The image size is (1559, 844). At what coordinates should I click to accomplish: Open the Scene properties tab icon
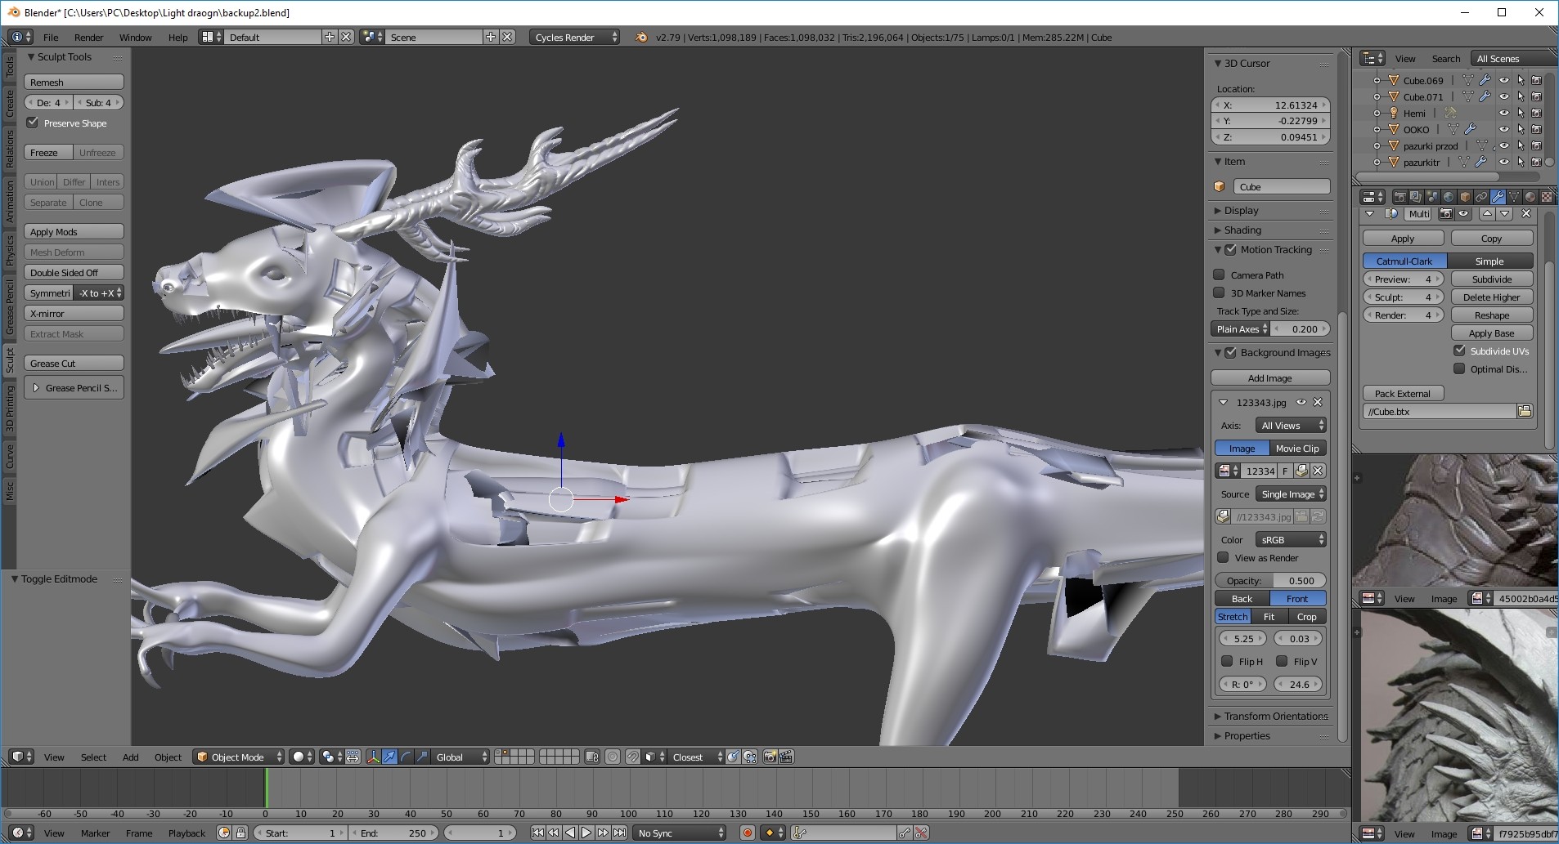1432,197
